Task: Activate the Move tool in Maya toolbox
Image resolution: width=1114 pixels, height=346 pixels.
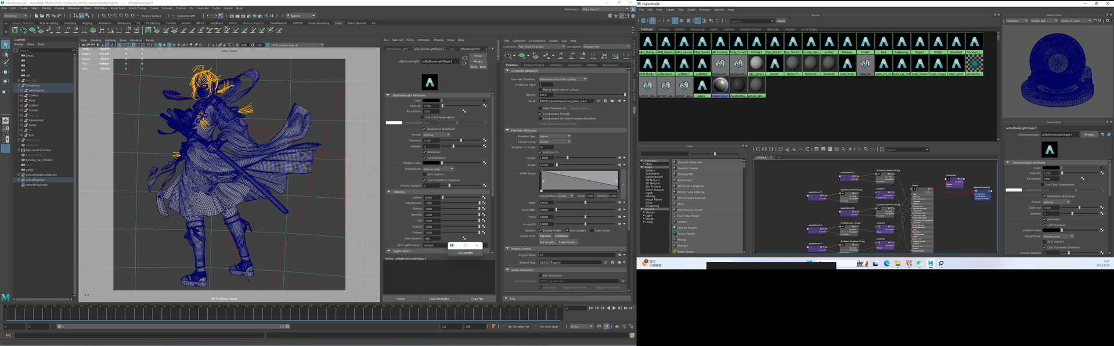Action: click(5, 72)
